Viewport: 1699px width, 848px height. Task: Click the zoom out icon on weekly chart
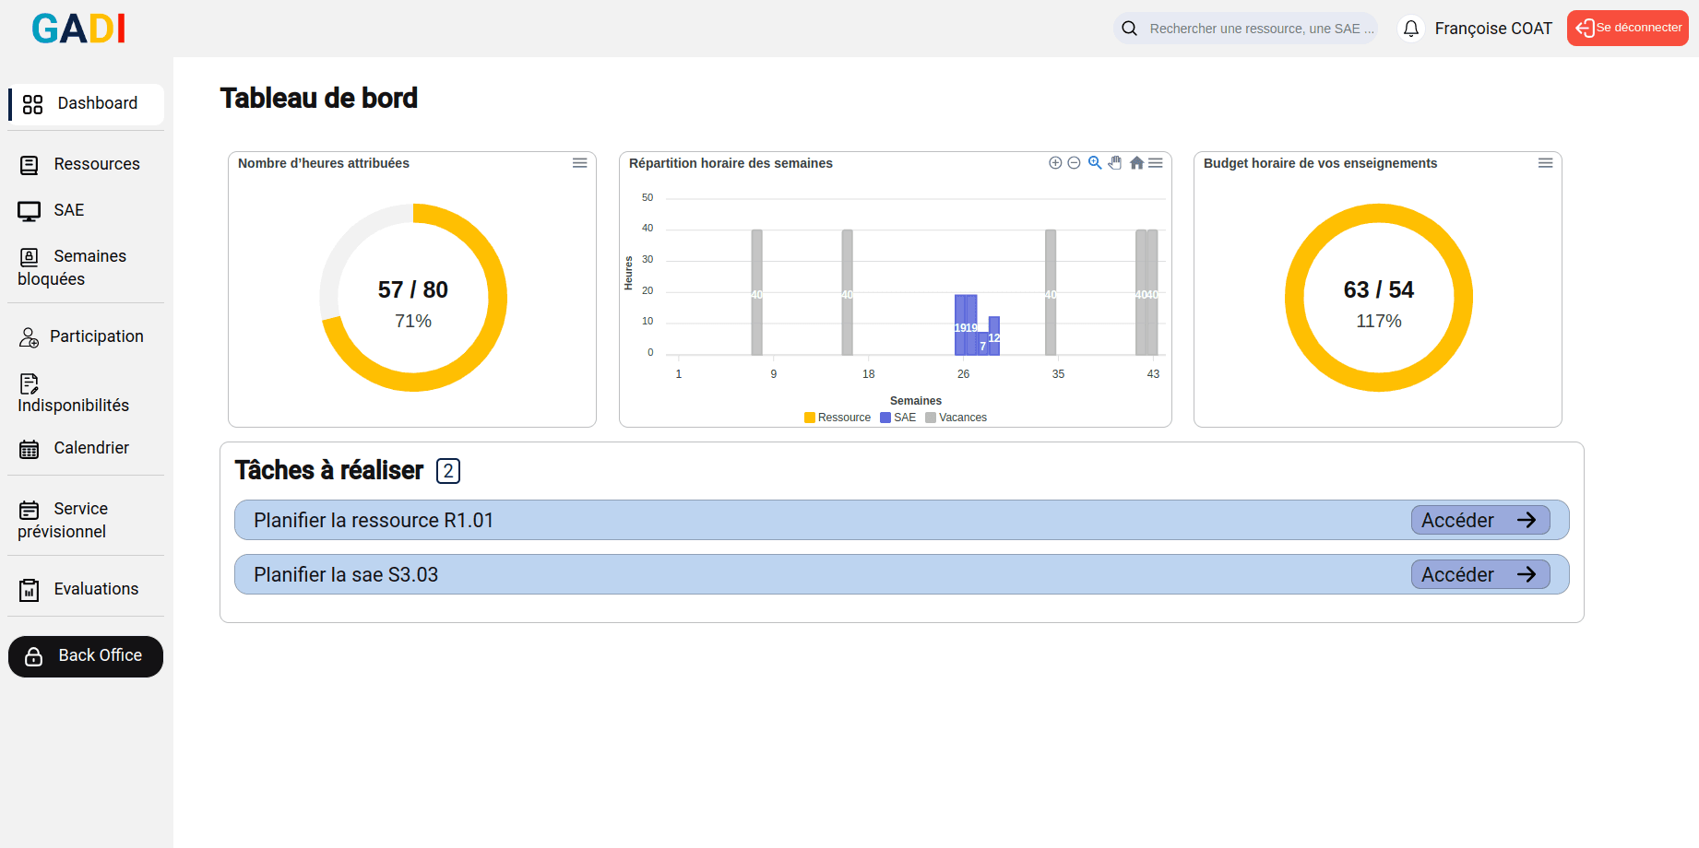1074,163
